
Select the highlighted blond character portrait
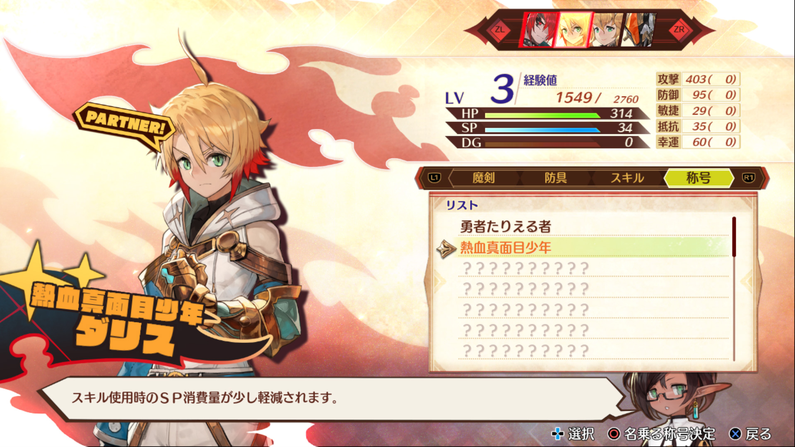coord(575,29)
